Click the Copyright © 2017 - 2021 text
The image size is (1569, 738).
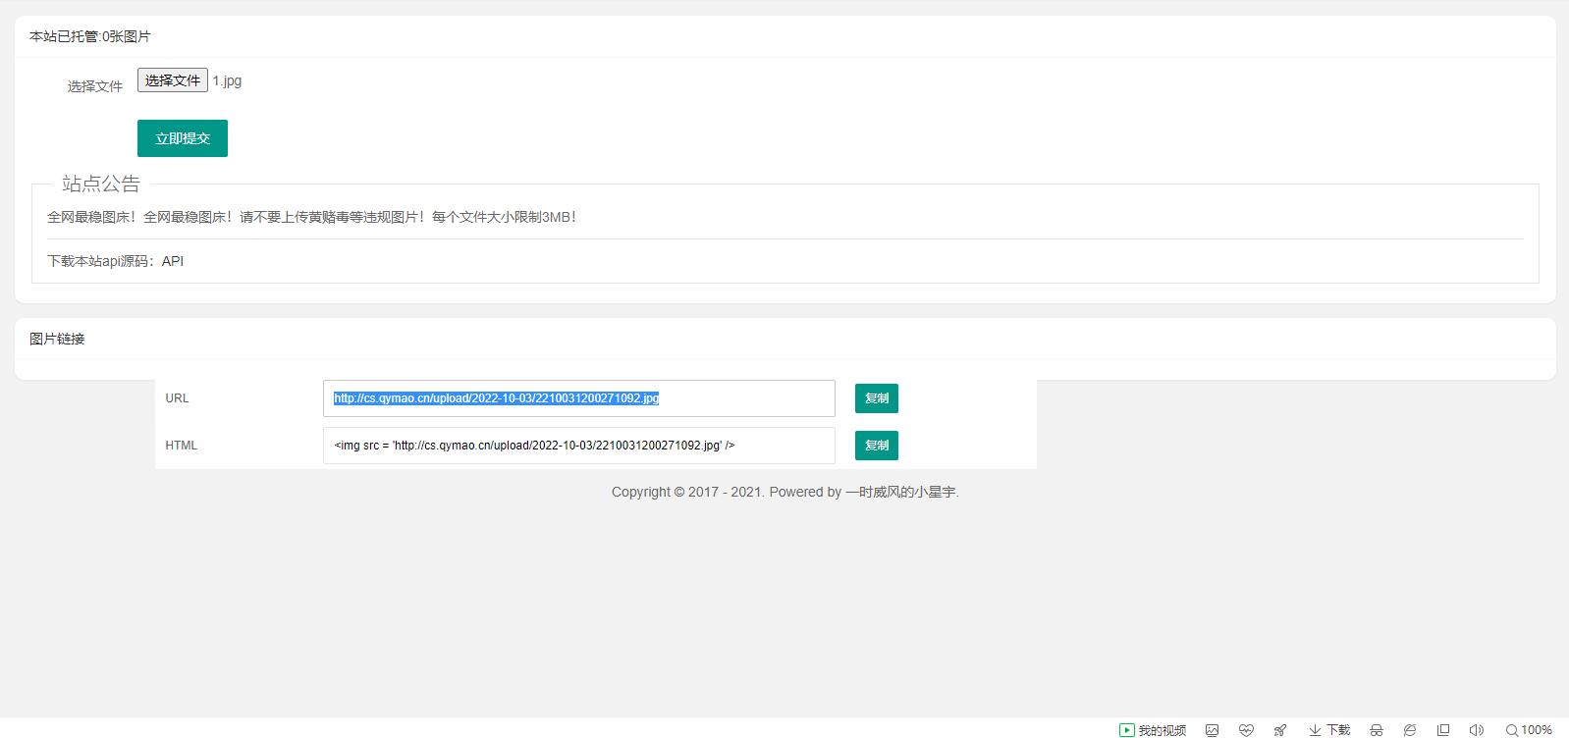coord(687,492)
